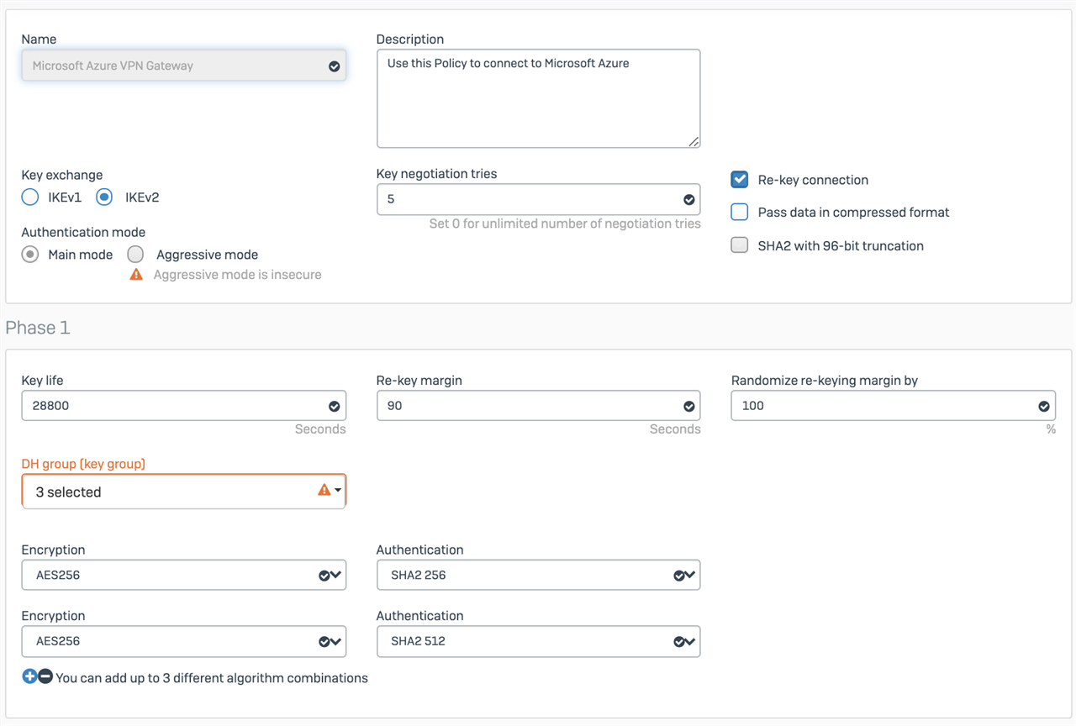Click the 'Key exchange' label
The image size is (1076, 726).
(x=62, y=175)
